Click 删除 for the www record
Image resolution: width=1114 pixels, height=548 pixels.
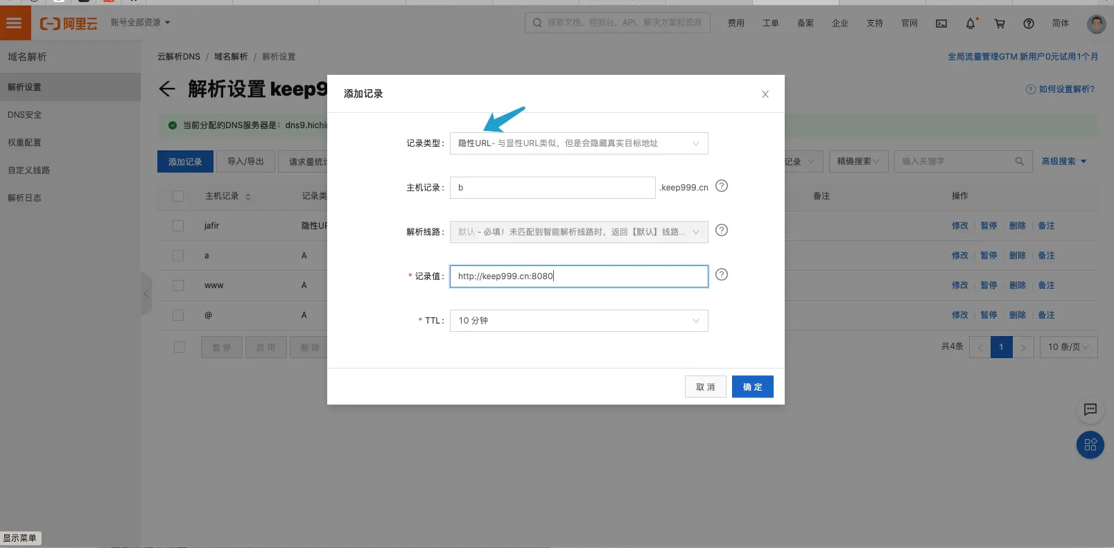pyautogui.click(x=1018, y=285)
